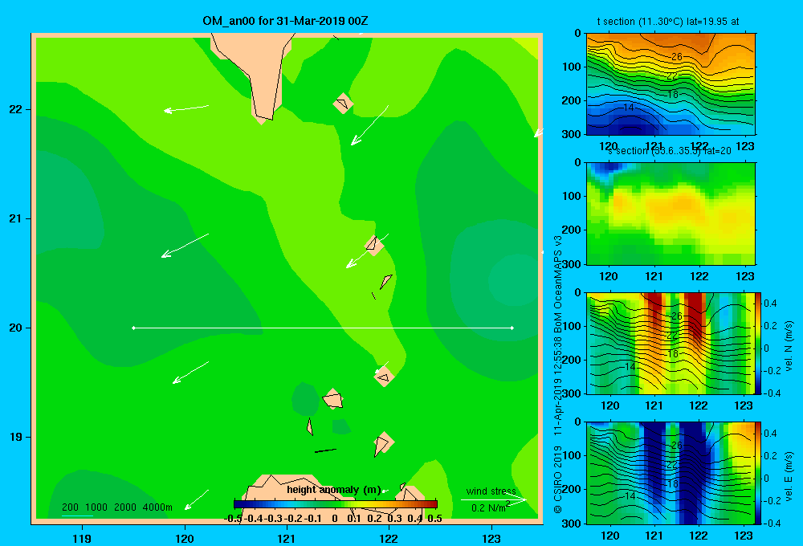Click the 't section (11..30°C) lat=19.95' heading
Image resolution: width=803 pixels, height=546 pixels.
668,22
